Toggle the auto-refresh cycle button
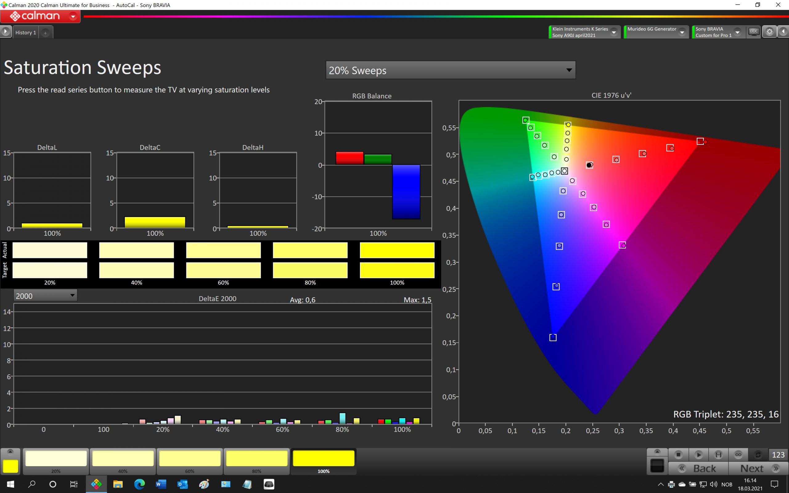Image resolution: width=789 pixels, height=493 pixels. [758, 454]
